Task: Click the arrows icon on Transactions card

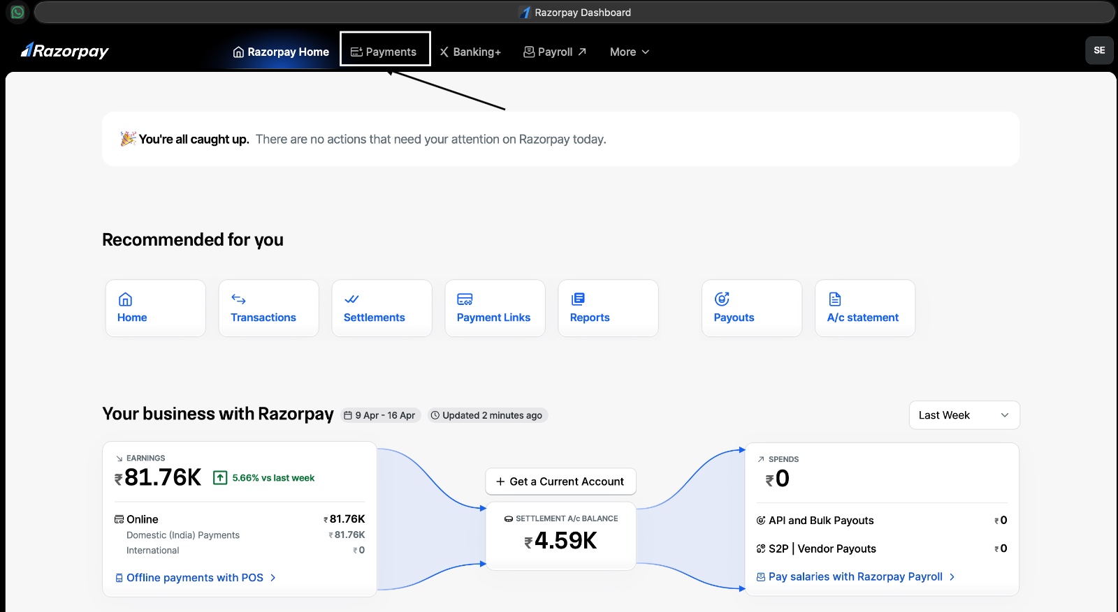Action: point(238,299)
